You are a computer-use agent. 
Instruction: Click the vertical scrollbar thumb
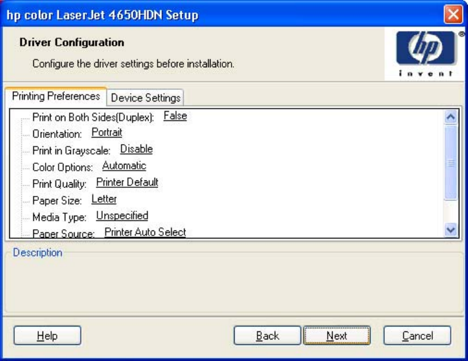tap(451, 163)
